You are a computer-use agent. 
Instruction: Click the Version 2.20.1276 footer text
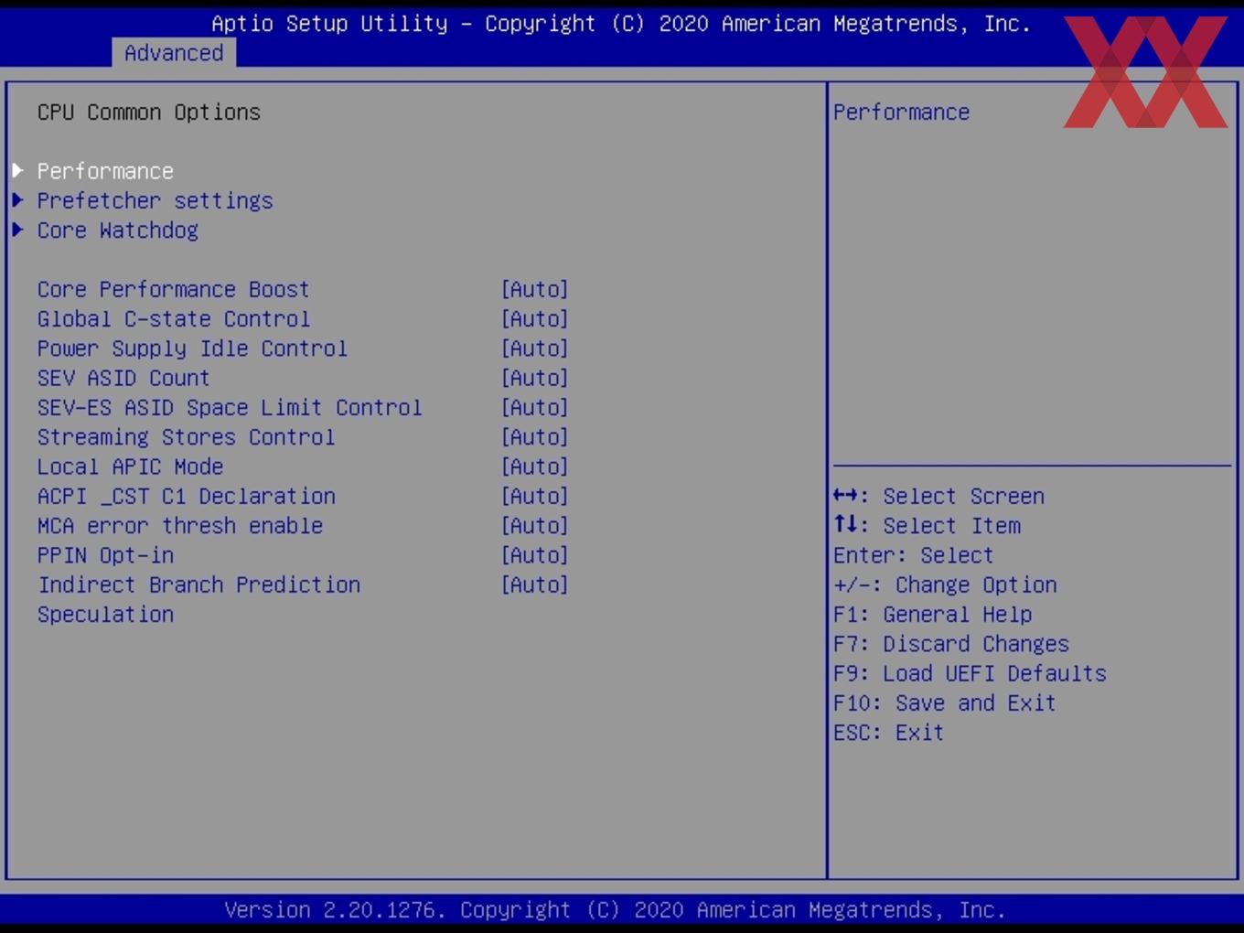[x=615, y=910]
